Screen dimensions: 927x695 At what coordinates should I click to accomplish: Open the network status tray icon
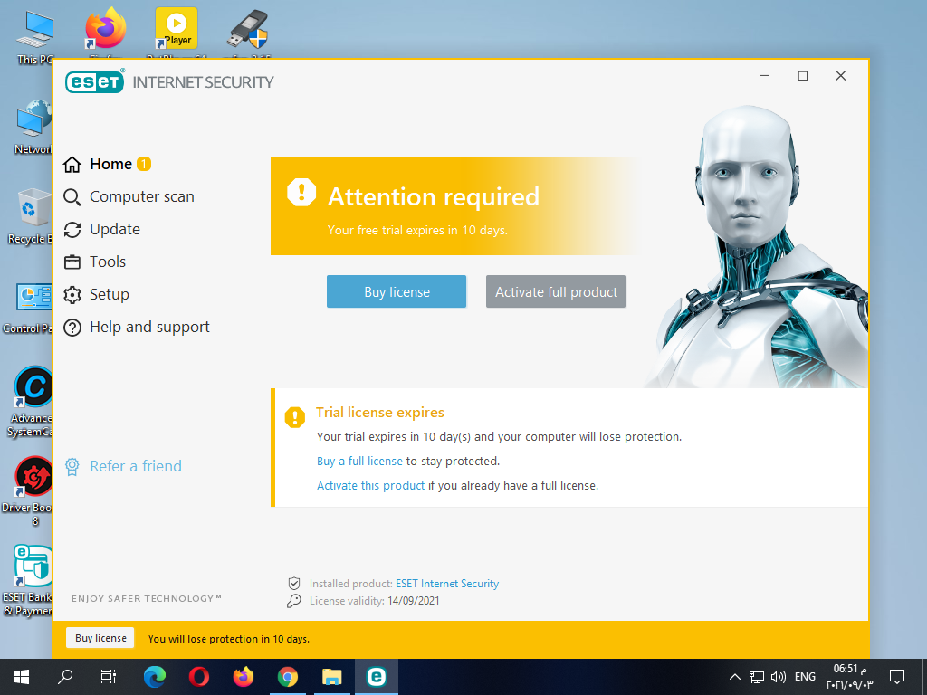757,677
